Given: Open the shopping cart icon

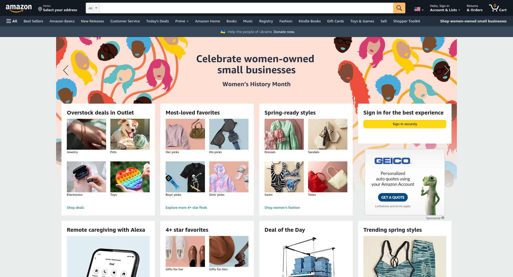Looking at the screenshot, I should click(x=498, y=8).
